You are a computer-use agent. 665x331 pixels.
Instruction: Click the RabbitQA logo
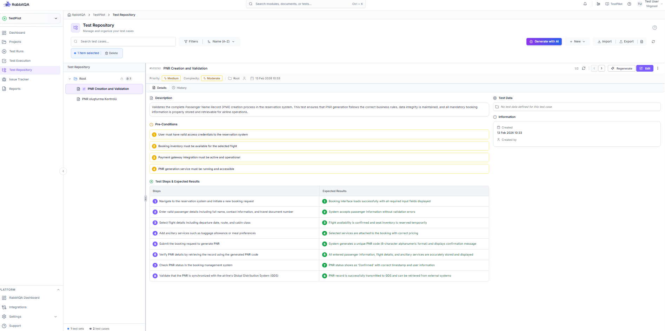(16, 4)
